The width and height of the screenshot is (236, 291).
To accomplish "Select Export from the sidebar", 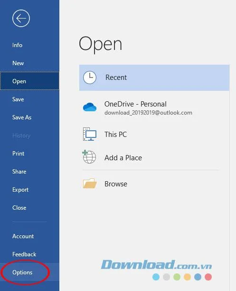I will [x=29, y=190].
